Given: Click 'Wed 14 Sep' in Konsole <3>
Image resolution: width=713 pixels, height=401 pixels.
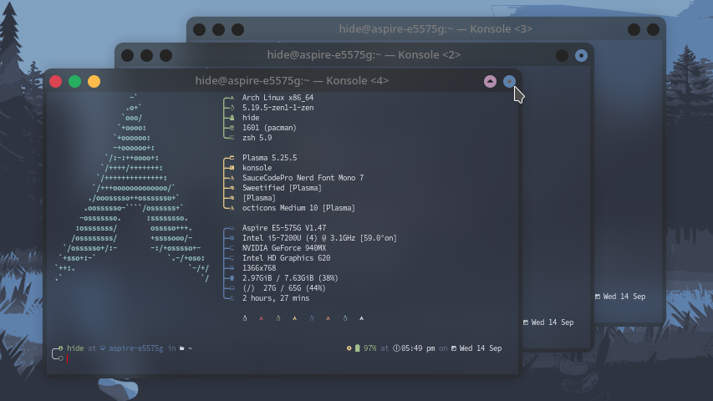Looking at the screenshot, I should (x=624, y=297).
